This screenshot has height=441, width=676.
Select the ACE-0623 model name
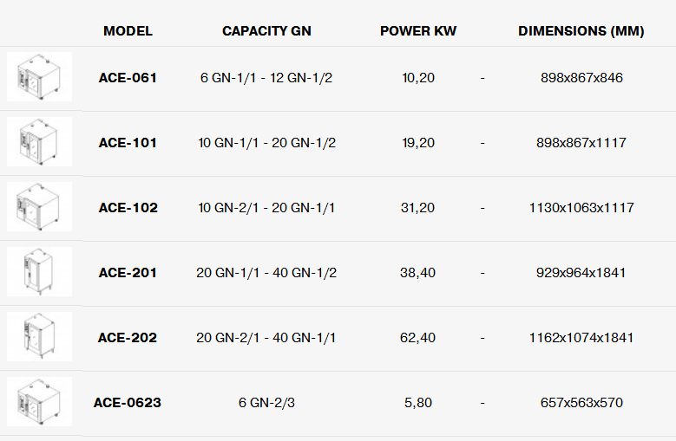point(128,403)
